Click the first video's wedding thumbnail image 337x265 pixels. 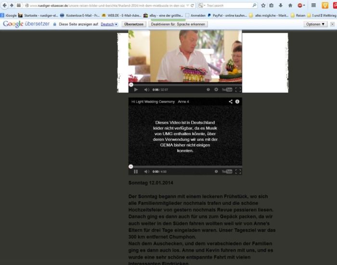[185, 56]
